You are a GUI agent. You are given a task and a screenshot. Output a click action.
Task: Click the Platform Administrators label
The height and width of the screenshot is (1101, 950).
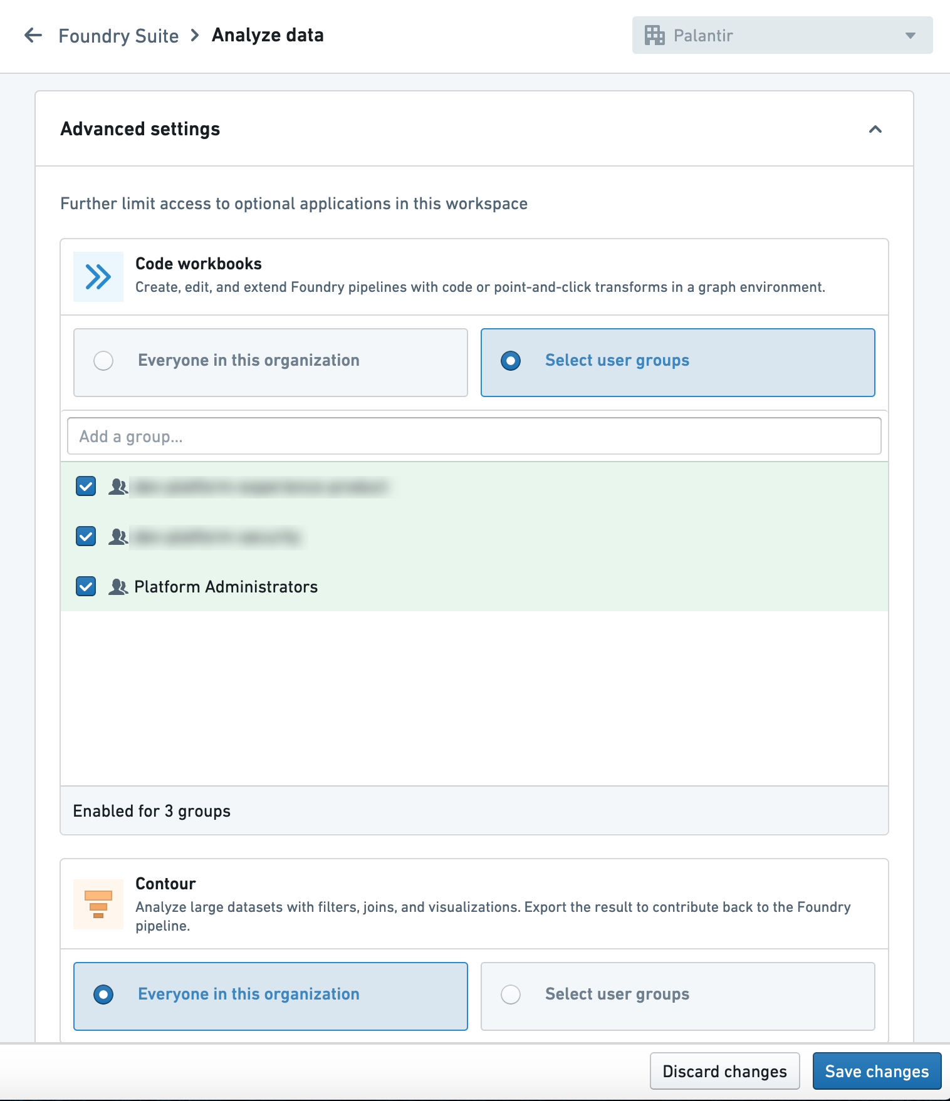click(x=226, y=587)
